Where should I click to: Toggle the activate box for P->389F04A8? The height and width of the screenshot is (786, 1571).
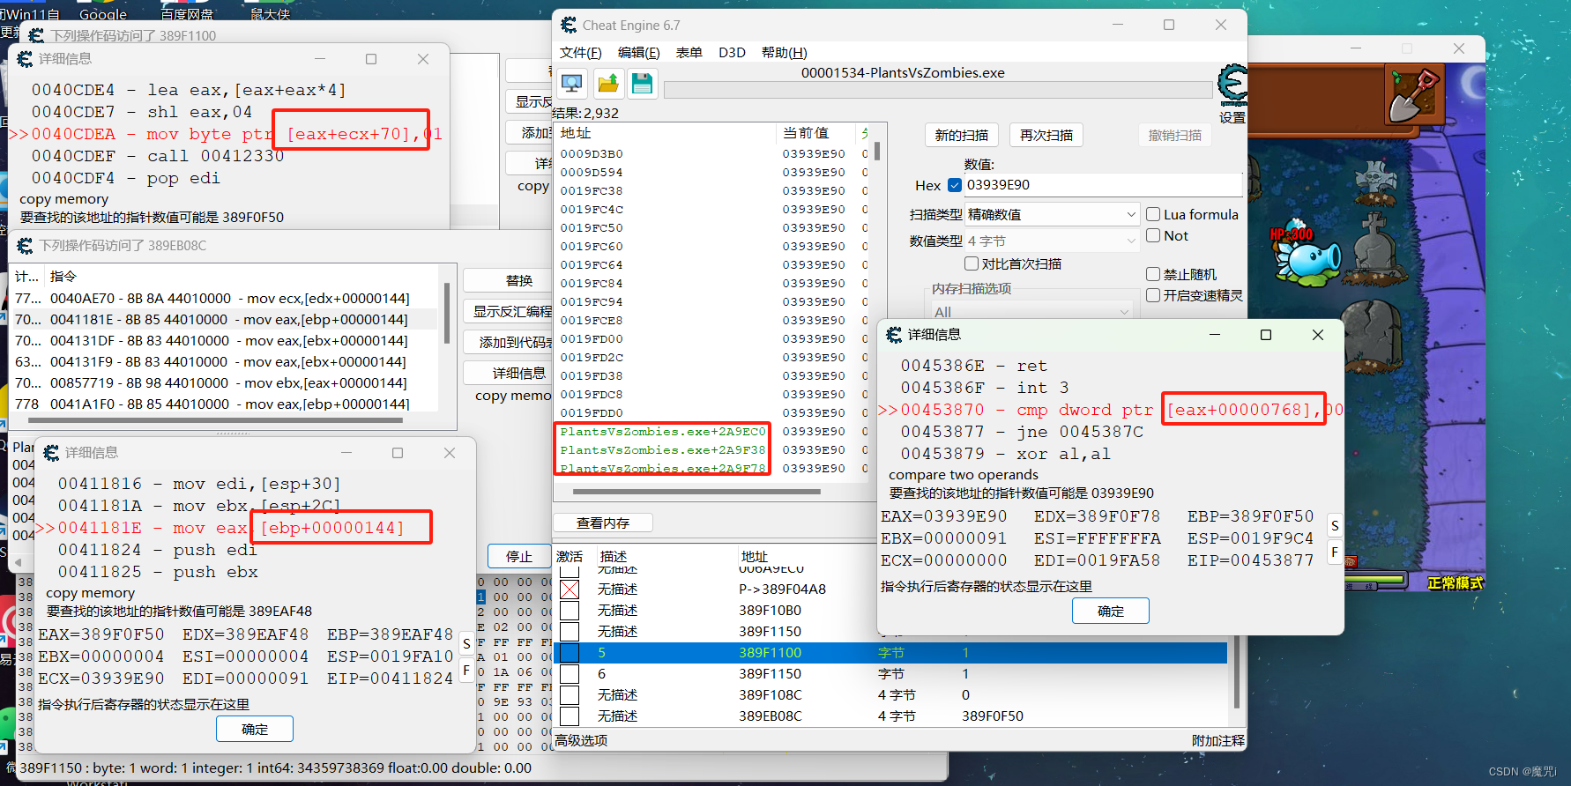pyautogui.click(x=570, y=589)
